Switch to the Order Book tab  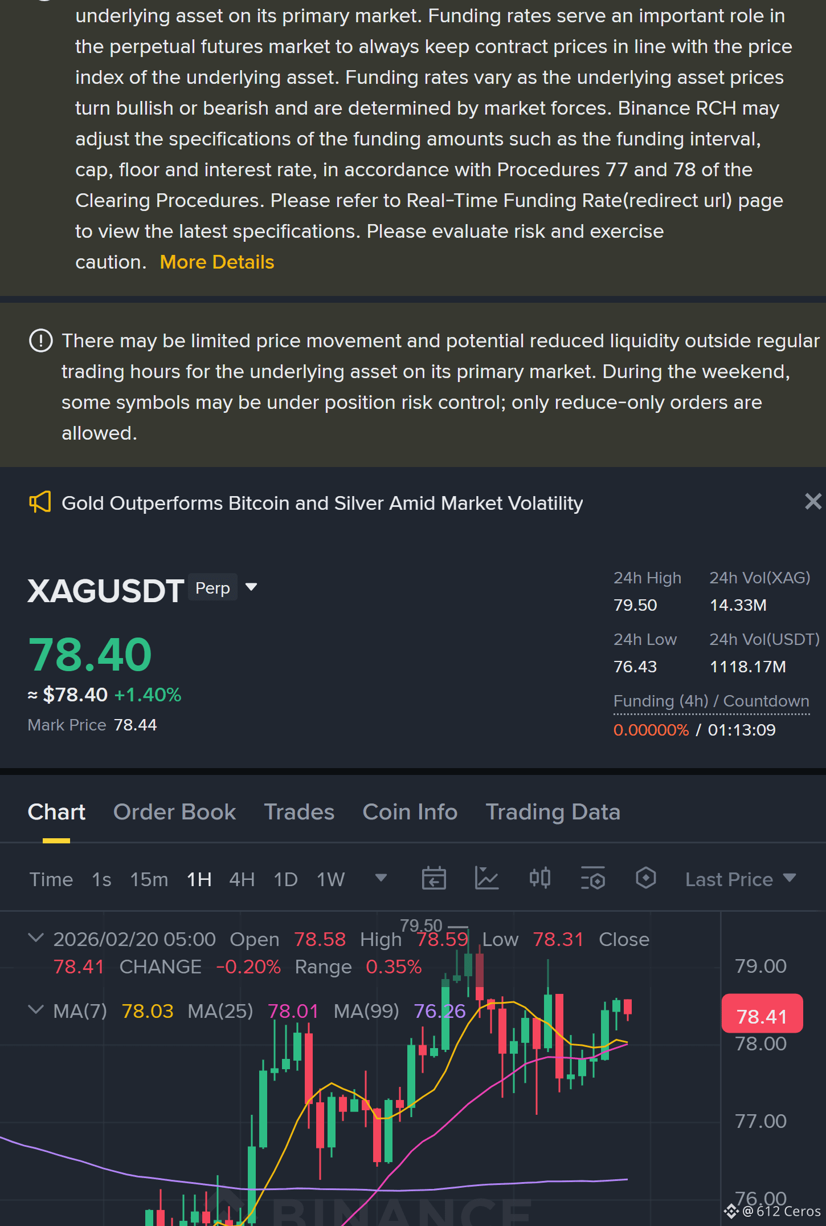pos(174,812)
